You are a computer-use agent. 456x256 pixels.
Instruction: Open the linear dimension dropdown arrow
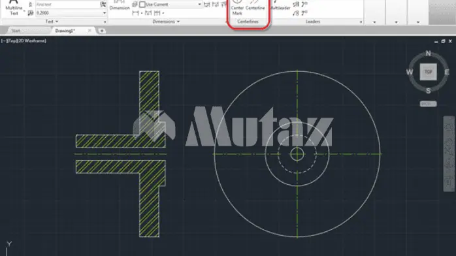142,13
